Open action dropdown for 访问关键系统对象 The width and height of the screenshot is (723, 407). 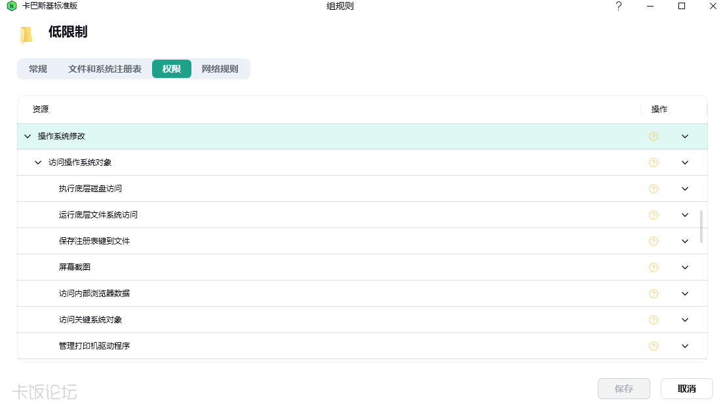pyautogui.click(x=685, y=320)
